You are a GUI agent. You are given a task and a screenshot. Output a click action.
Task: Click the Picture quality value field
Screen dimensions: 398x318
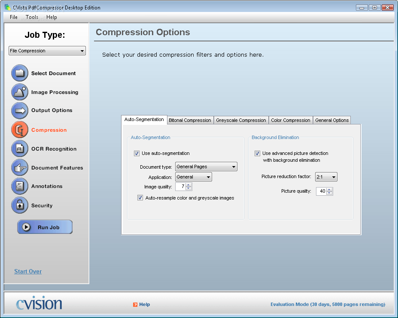tap(321, 191)
